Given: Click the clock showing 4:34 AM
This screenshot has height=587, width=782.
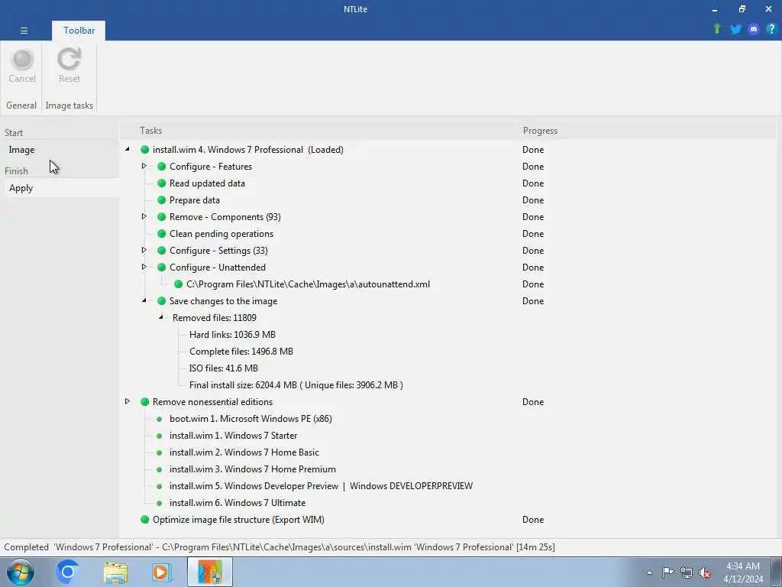Looking at the screenshot, I should pyautogui.click(x=743, y=566).
